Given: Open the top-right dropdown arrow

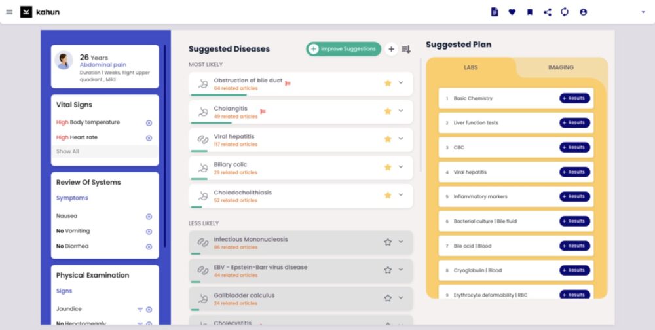Looking at the screenshot, I should [643, 12].
